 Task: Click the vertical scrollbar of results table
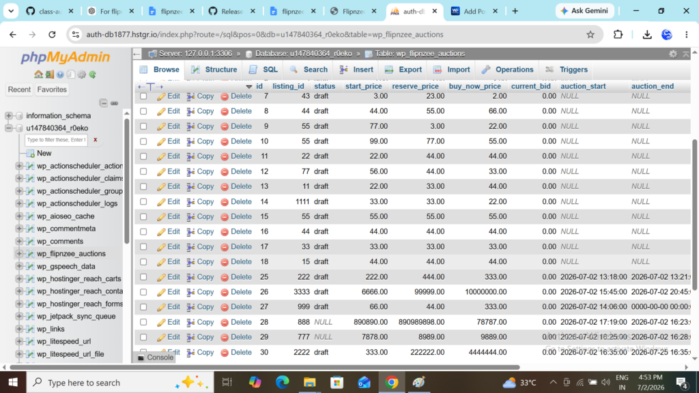coord(694,214)
